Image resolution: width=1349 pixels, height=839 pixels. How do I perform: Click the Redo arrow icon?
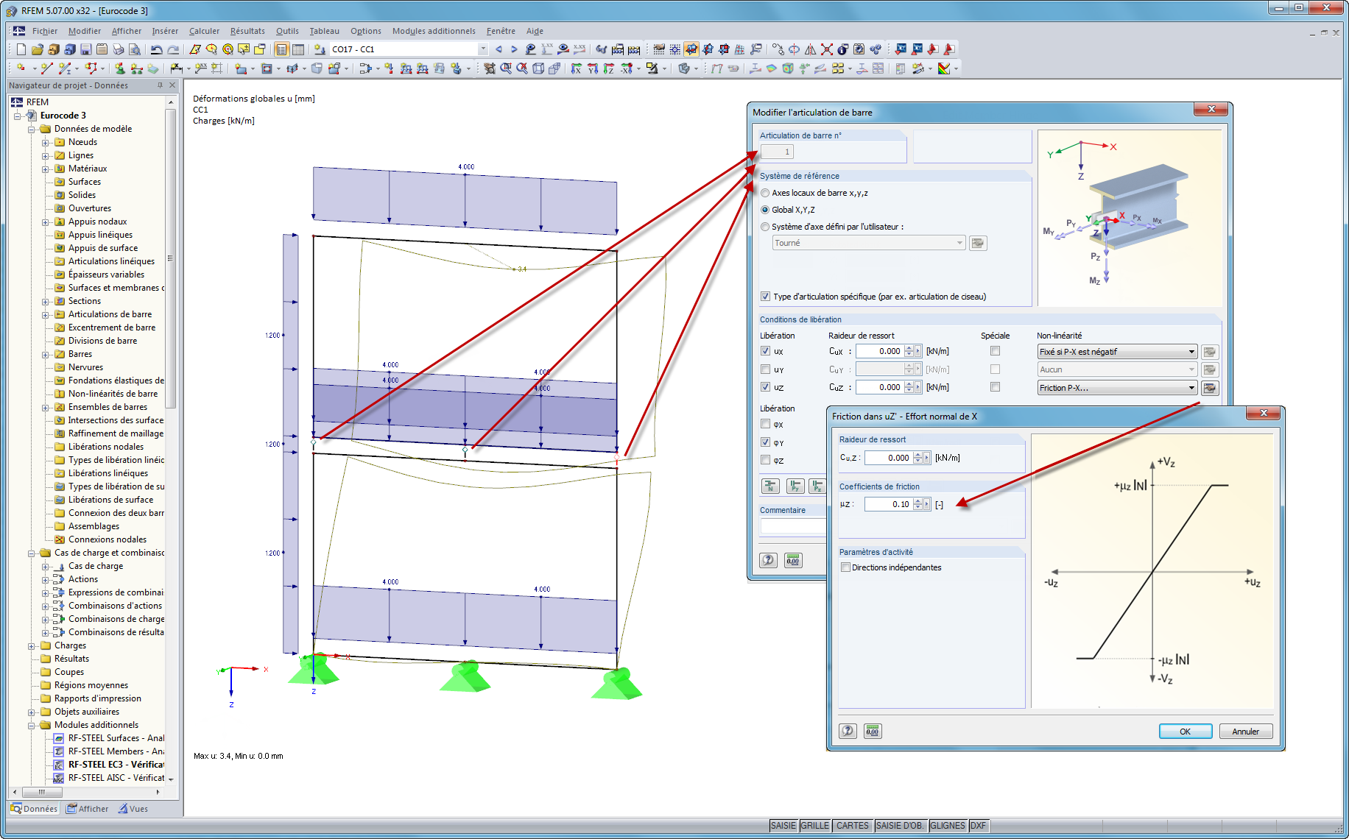(x=173, y=49)
